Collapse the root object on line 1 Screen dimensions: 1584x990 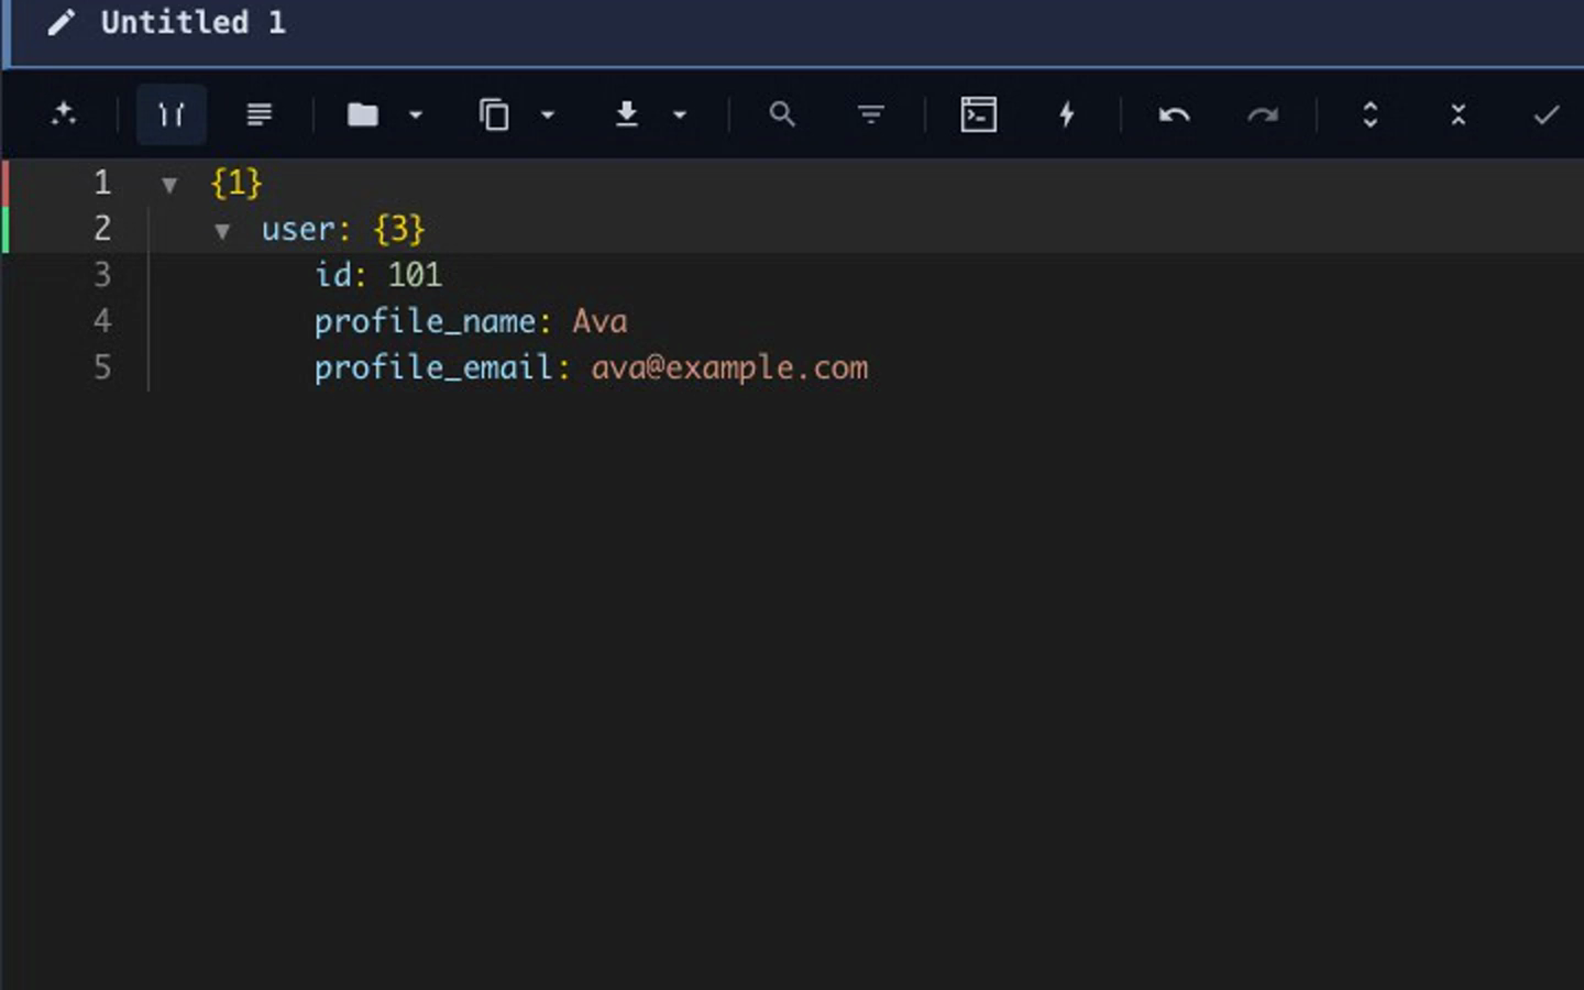169,185
